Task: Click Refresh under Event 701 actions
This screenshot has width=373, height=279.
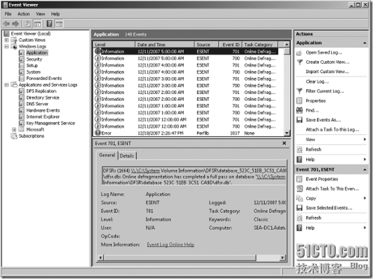Action: click(313, 218)
